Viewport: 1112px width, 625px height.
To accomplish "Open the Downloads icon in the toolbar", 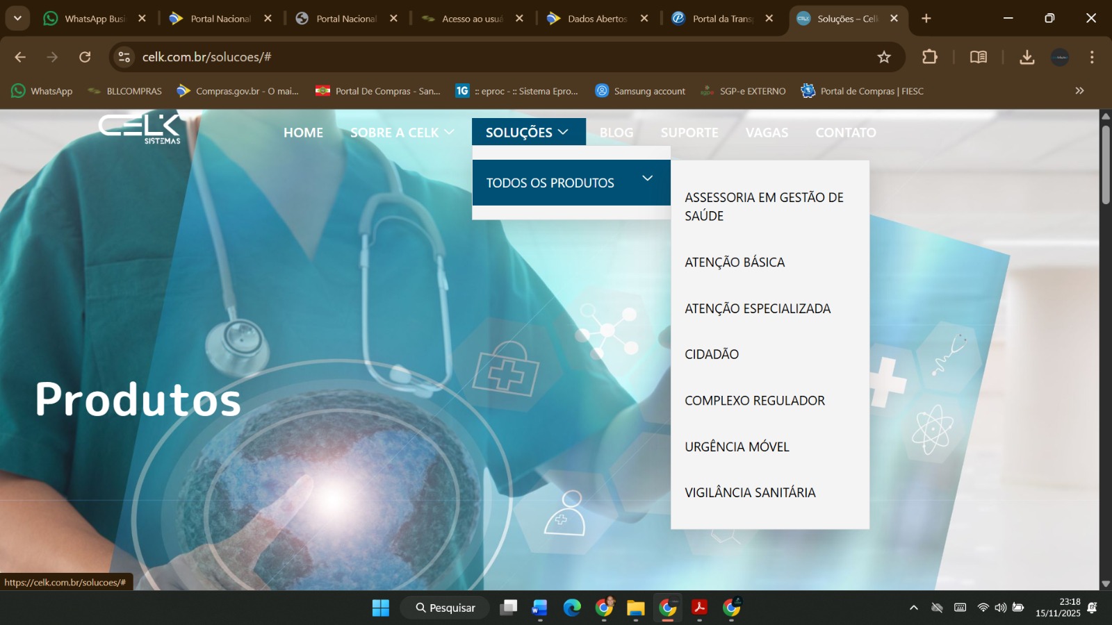I will 1027,57.
